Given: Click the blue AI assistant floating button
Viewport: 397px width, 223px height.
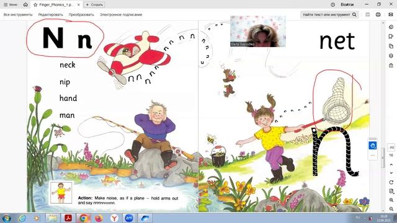Looking at the screenshot, I should 372,146.
